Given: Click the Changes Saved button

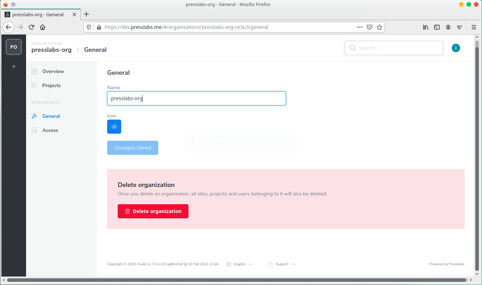Looking at the screenshot, I should [132, 148].
